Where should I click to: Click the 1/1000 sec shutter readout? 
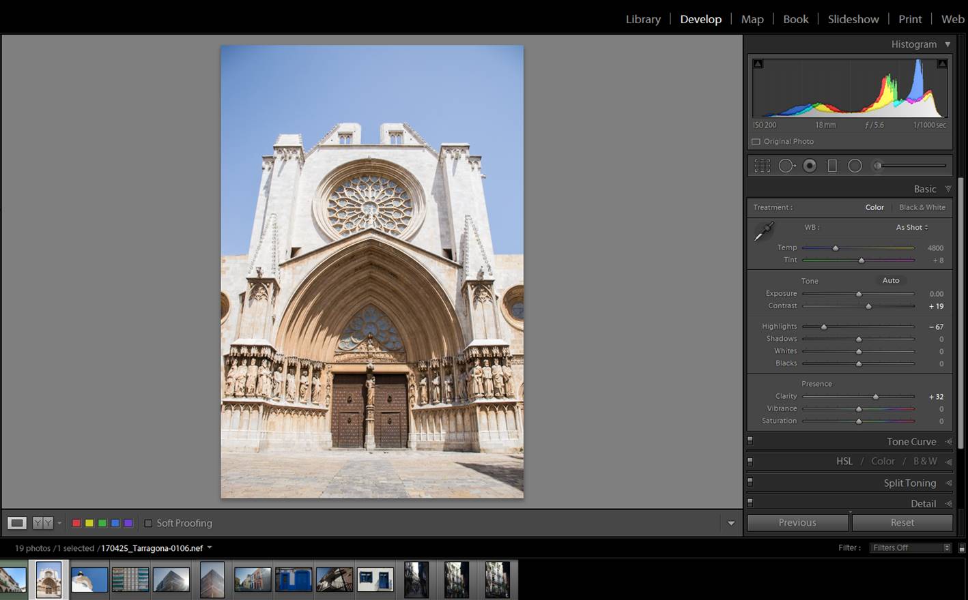pos(930,125)
